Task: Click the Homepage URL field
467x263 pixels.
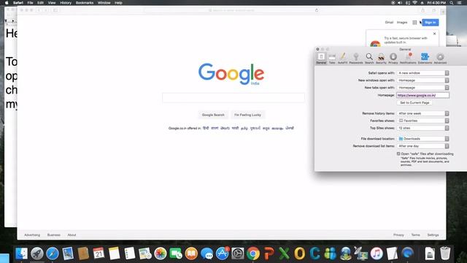Action: click(x=422, y=95)
